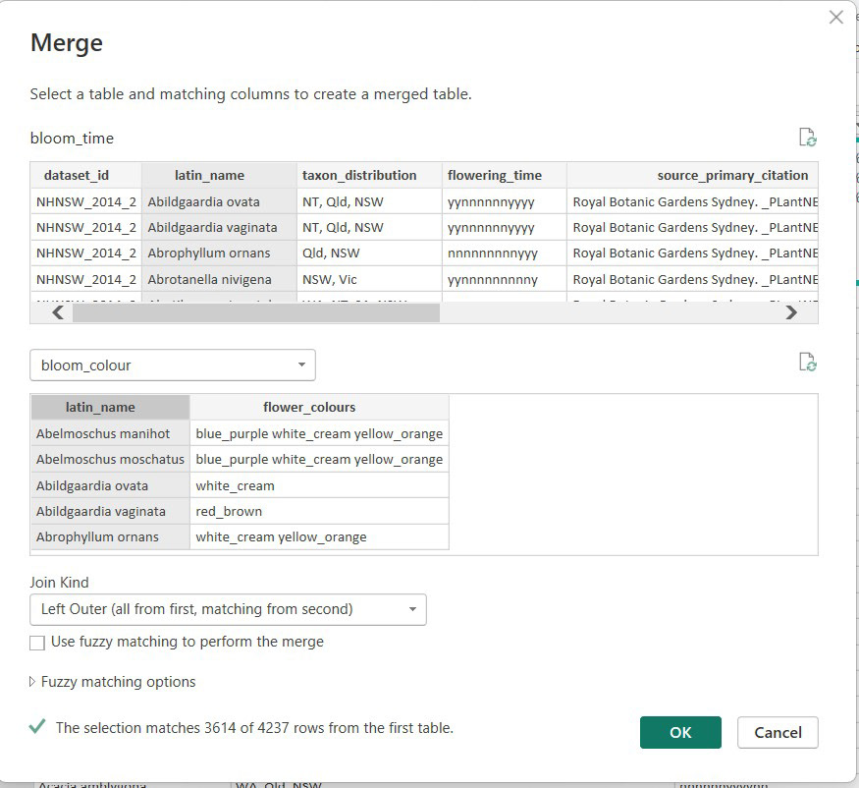Select latin_name column header in bloom_time table
Image resolution: width=859 pixels, height=788 pixels.
coord(219,176)
